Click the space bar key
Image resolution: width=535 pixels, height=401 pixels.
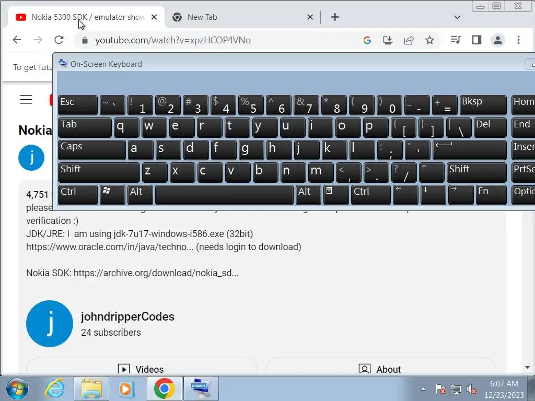pyautogui.click(x=224, y=195)
